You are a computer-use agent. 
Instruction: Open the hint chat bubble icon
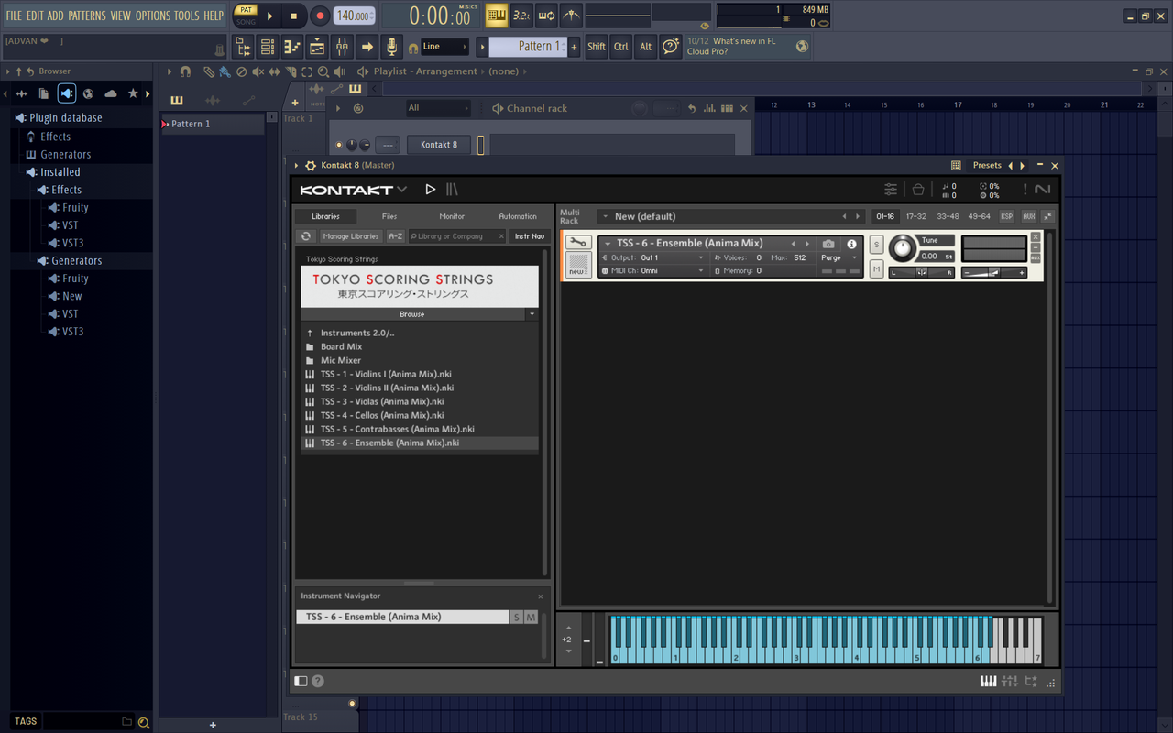point(671,47)
